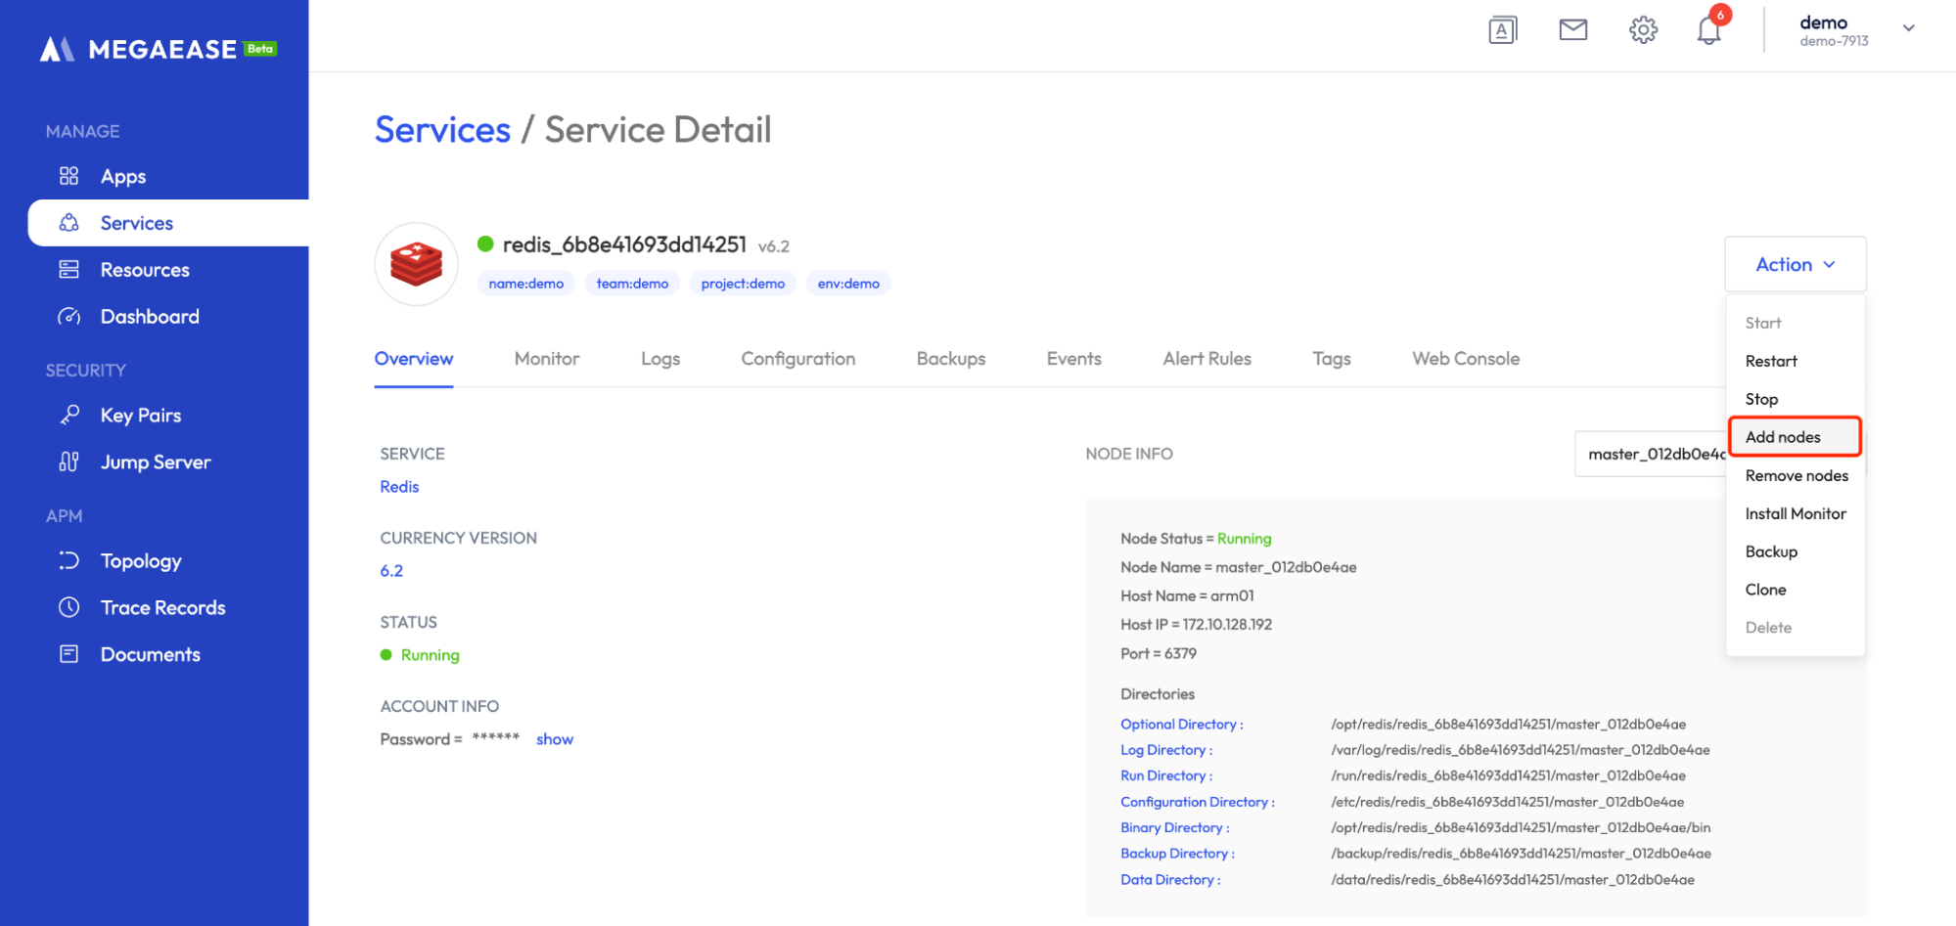Click Log Directory link
The width and height of the screenshot is (1956, 926).
1166,750
